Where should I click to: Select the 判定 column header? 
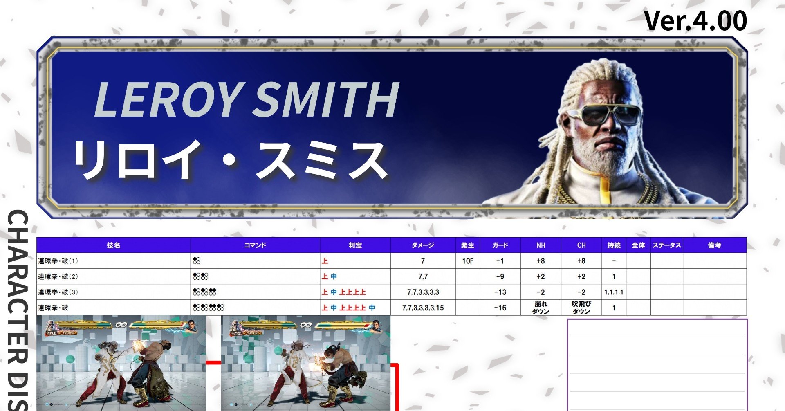pyautogui.click(x=355, y=245)
